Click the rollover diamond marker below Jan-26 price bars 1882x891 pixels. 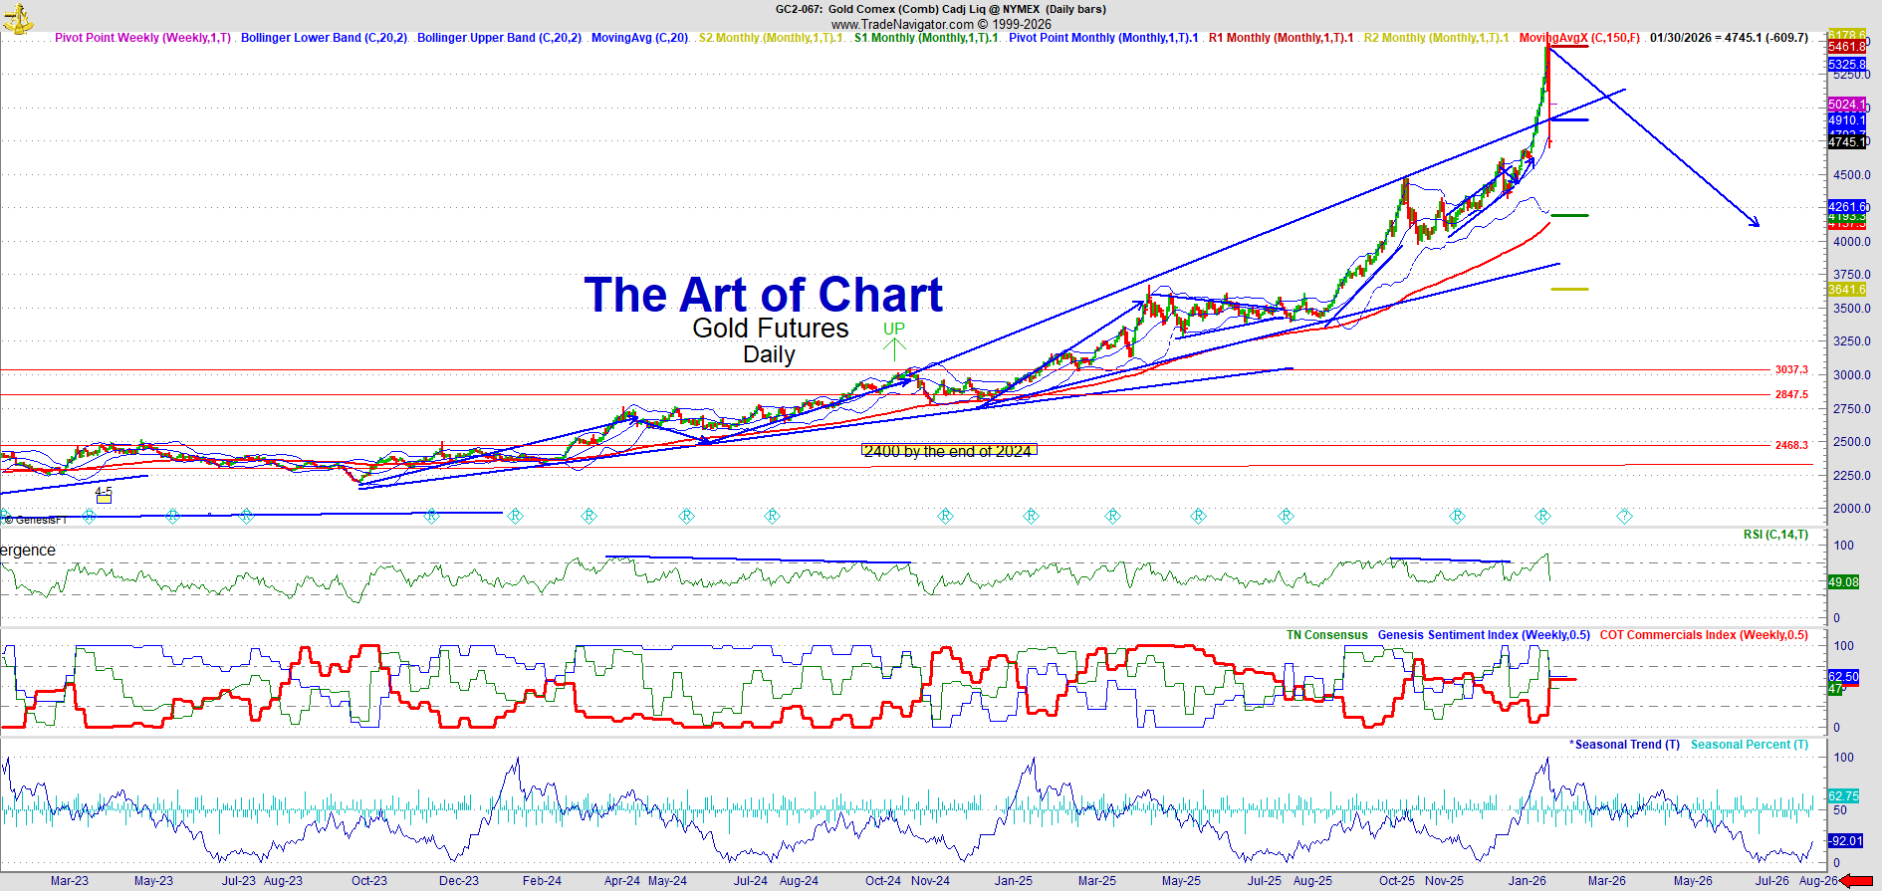point(1542,516)
